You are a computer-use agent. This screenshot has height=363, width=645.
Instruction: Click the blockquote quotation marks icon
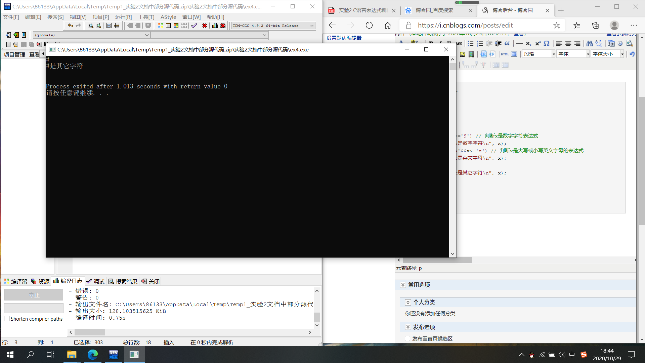(x=507, y=44)
